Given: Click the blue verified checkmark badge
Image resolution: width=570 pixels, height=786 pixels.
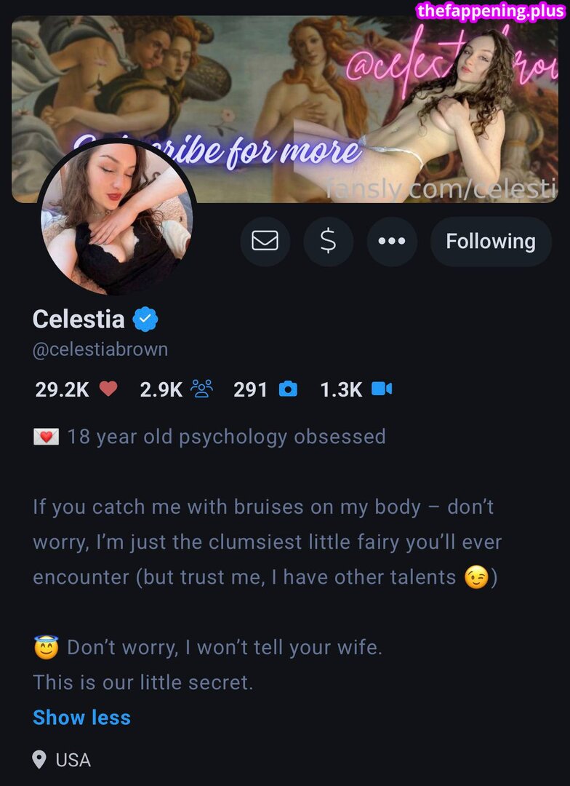Looking at the screenshot, I should [146, 319].
